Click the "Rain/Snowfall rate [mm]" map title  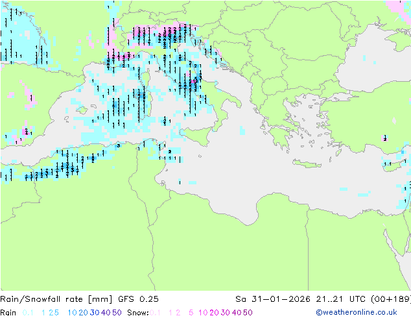56,299
